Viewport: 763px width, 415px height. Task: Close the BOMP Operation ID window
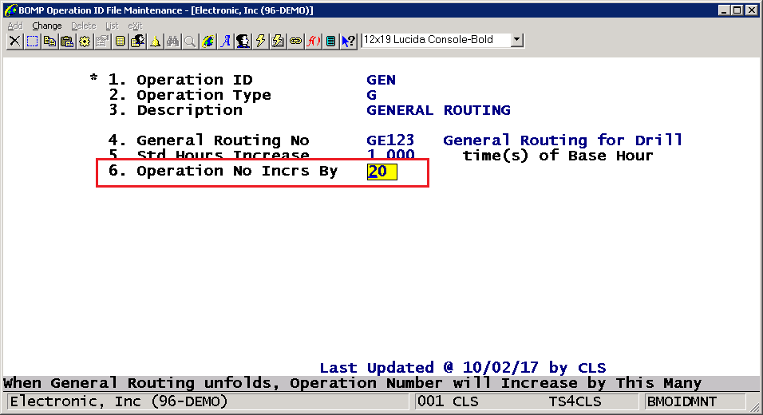click(752, 10)
